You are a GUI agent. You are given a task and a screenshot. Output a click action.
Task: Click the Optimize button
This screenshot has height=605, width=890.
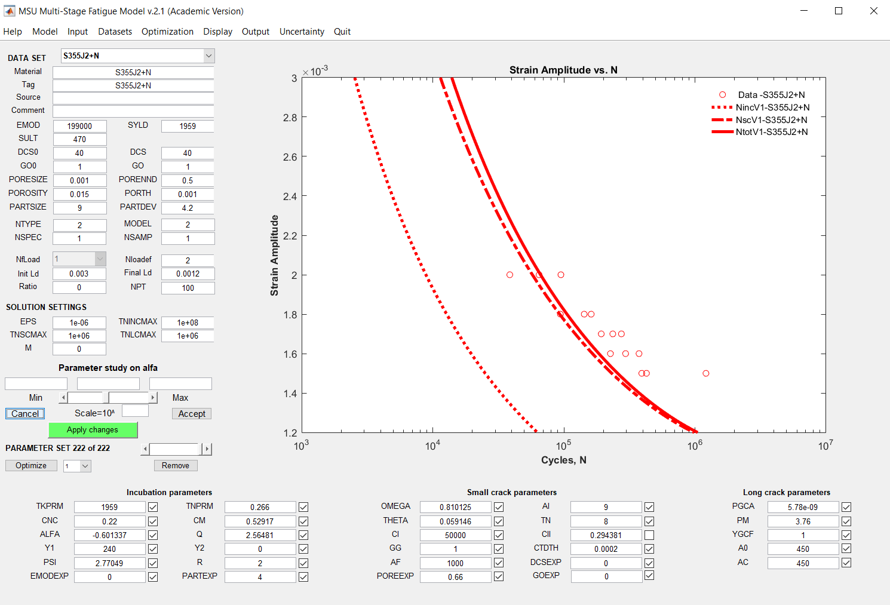(x=31, y=466)
